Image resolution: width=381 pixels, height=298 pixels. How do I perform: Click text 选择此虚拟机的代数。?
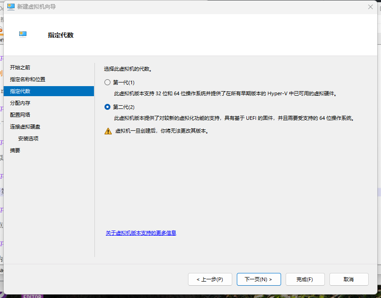point(128,69)
